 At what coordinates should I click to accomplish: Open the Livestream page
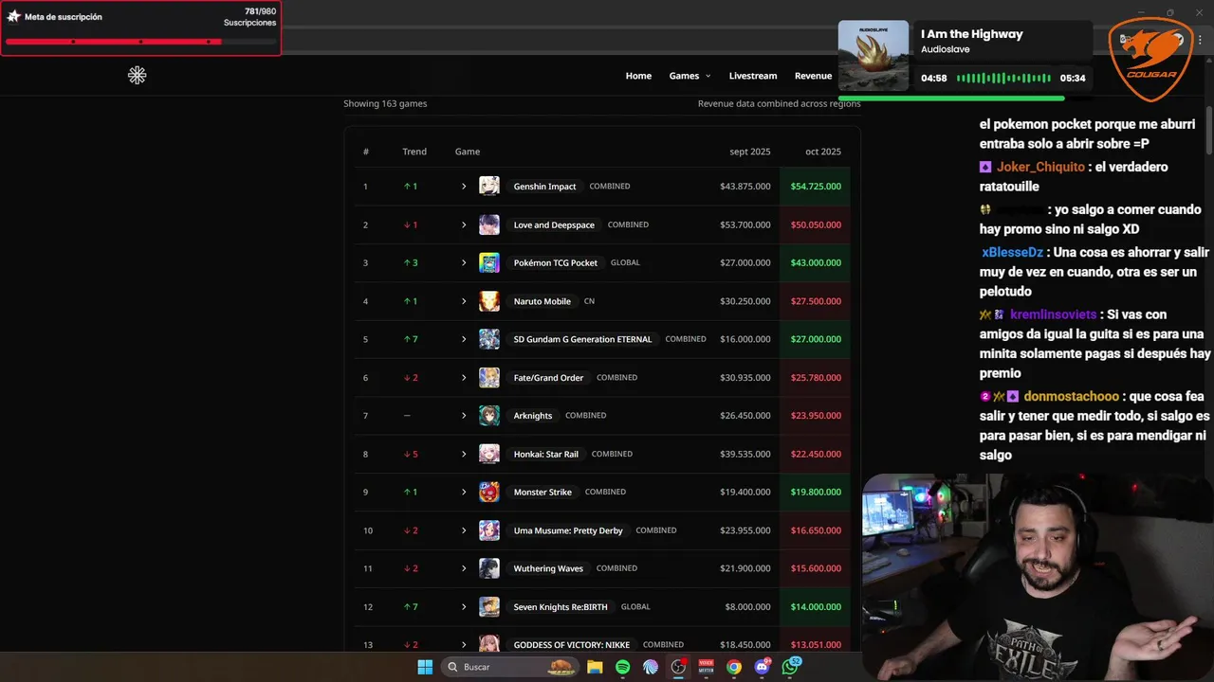[x=753, y=76]
